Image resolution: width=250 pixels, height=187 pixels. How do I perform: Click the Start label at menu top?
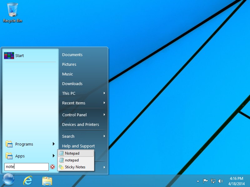[x=19, y=56]
